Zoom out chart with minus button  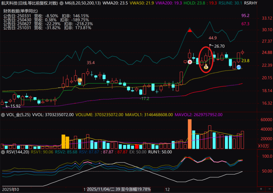pyautogui.click(x=269, y=189)
